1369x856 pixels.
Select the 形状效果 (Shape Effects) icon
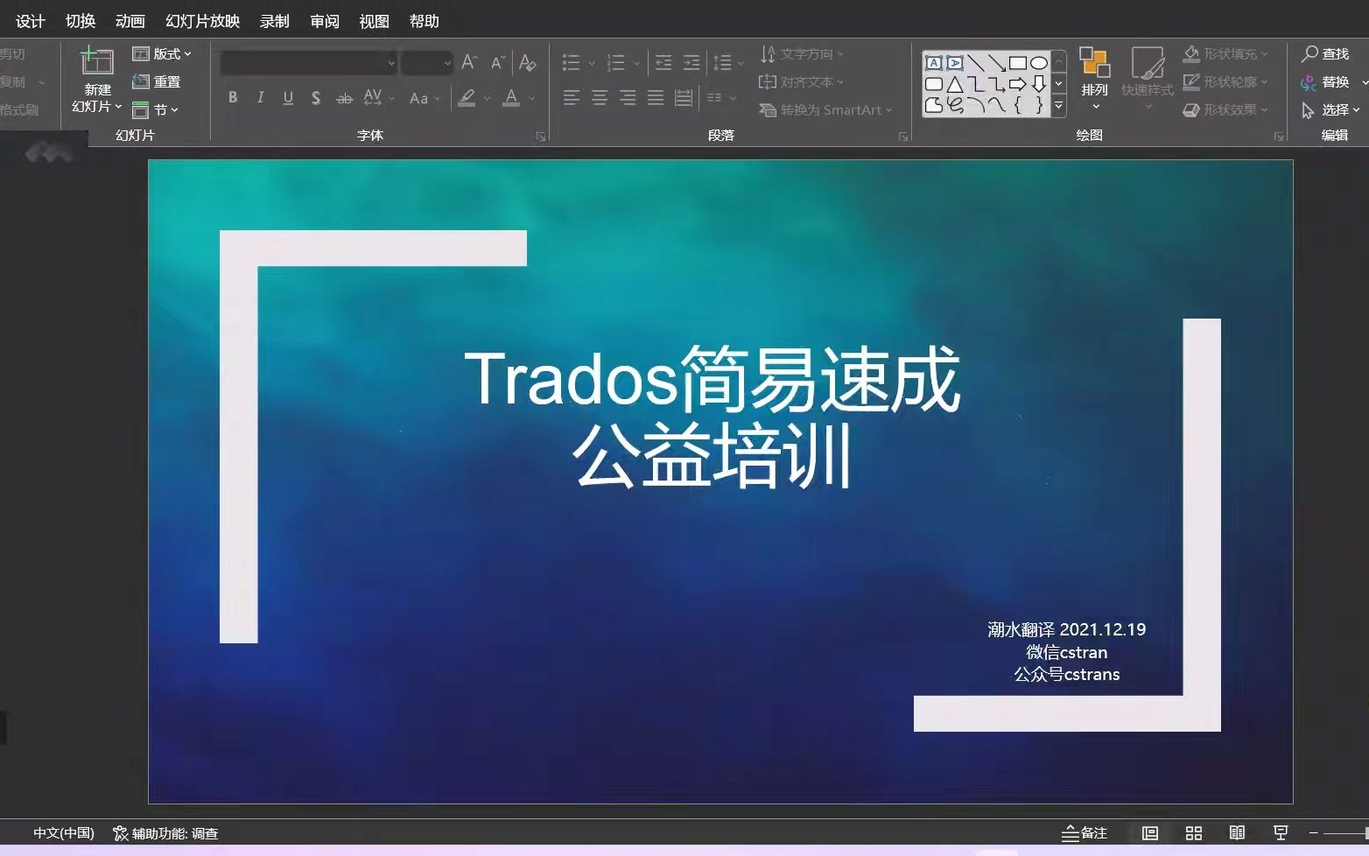pyautogui.click(x=1192, y=109)
